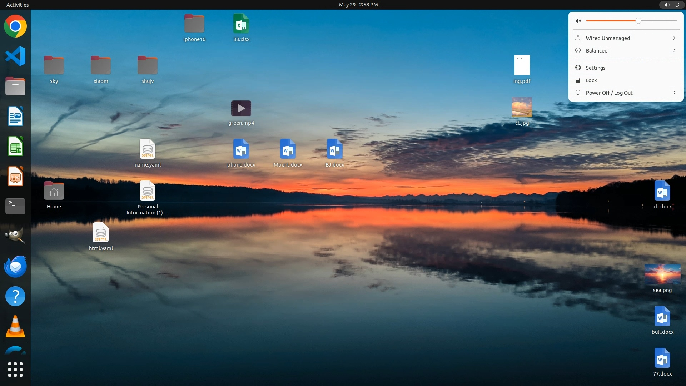Open GIMP image editor from dock
This screenshot has height=386, width=686.
[x=15, y=236]
